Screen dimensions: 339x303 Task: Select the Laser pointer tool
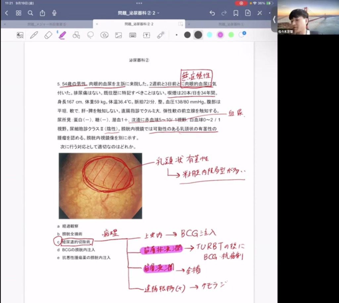coord(160,34)
